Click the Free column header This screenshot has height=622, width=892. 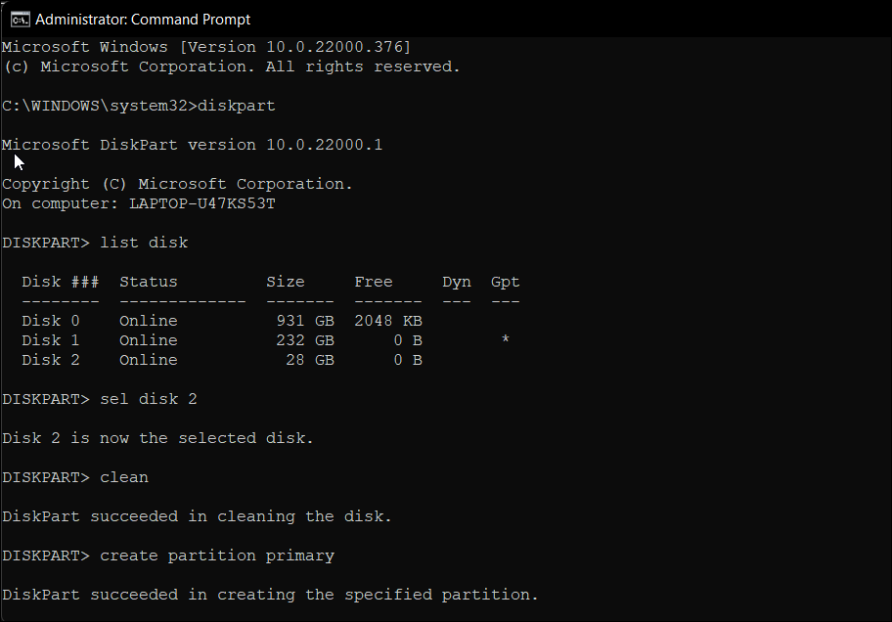point(374,281)
